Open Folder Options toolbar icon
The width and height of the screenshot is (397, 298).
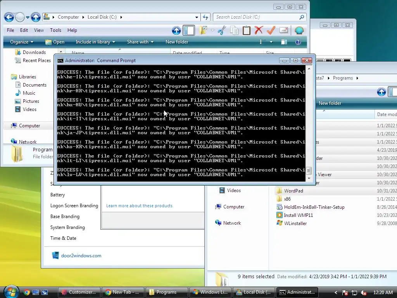203,30
